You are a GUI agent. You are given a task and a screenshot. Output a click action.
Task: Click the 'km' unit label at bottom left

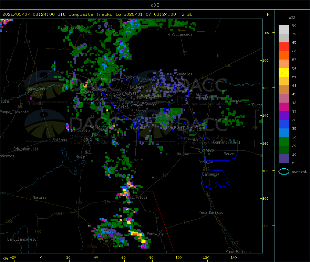pos(5,258)
